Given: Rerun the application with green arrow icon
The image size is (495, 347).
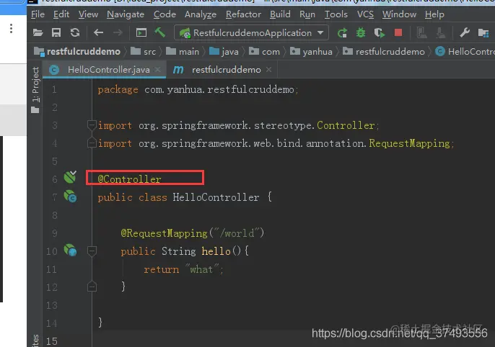Looking at the screenshot, I should [342, 32].
